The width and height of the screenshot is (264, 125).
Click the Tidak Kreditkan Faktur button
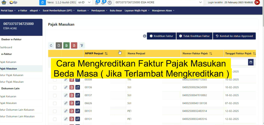coord(195,36)
